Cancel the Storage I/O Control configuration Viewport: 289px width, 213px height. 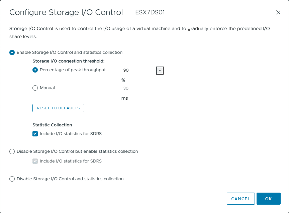240,199
